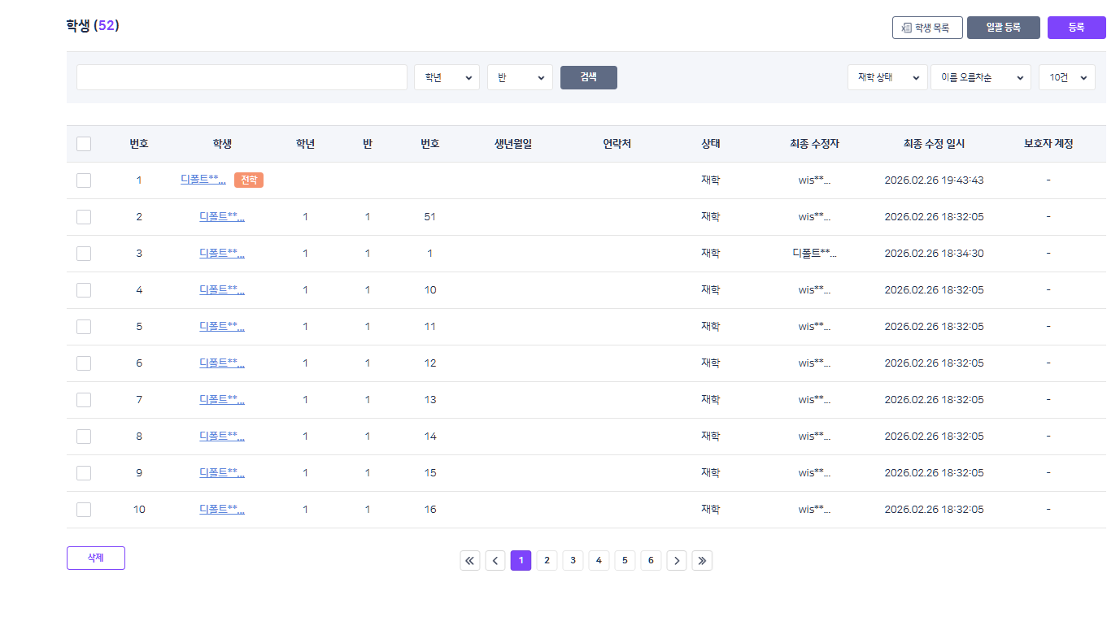Open the 학년 grade dropdown

(x=447, y=77)
